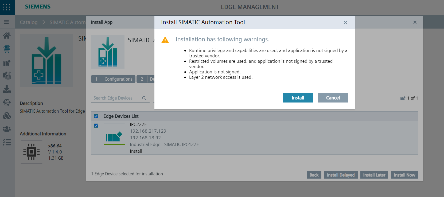
Task: Uncheck the IPC227E device checkbox
Action: [x=96, y=126]
